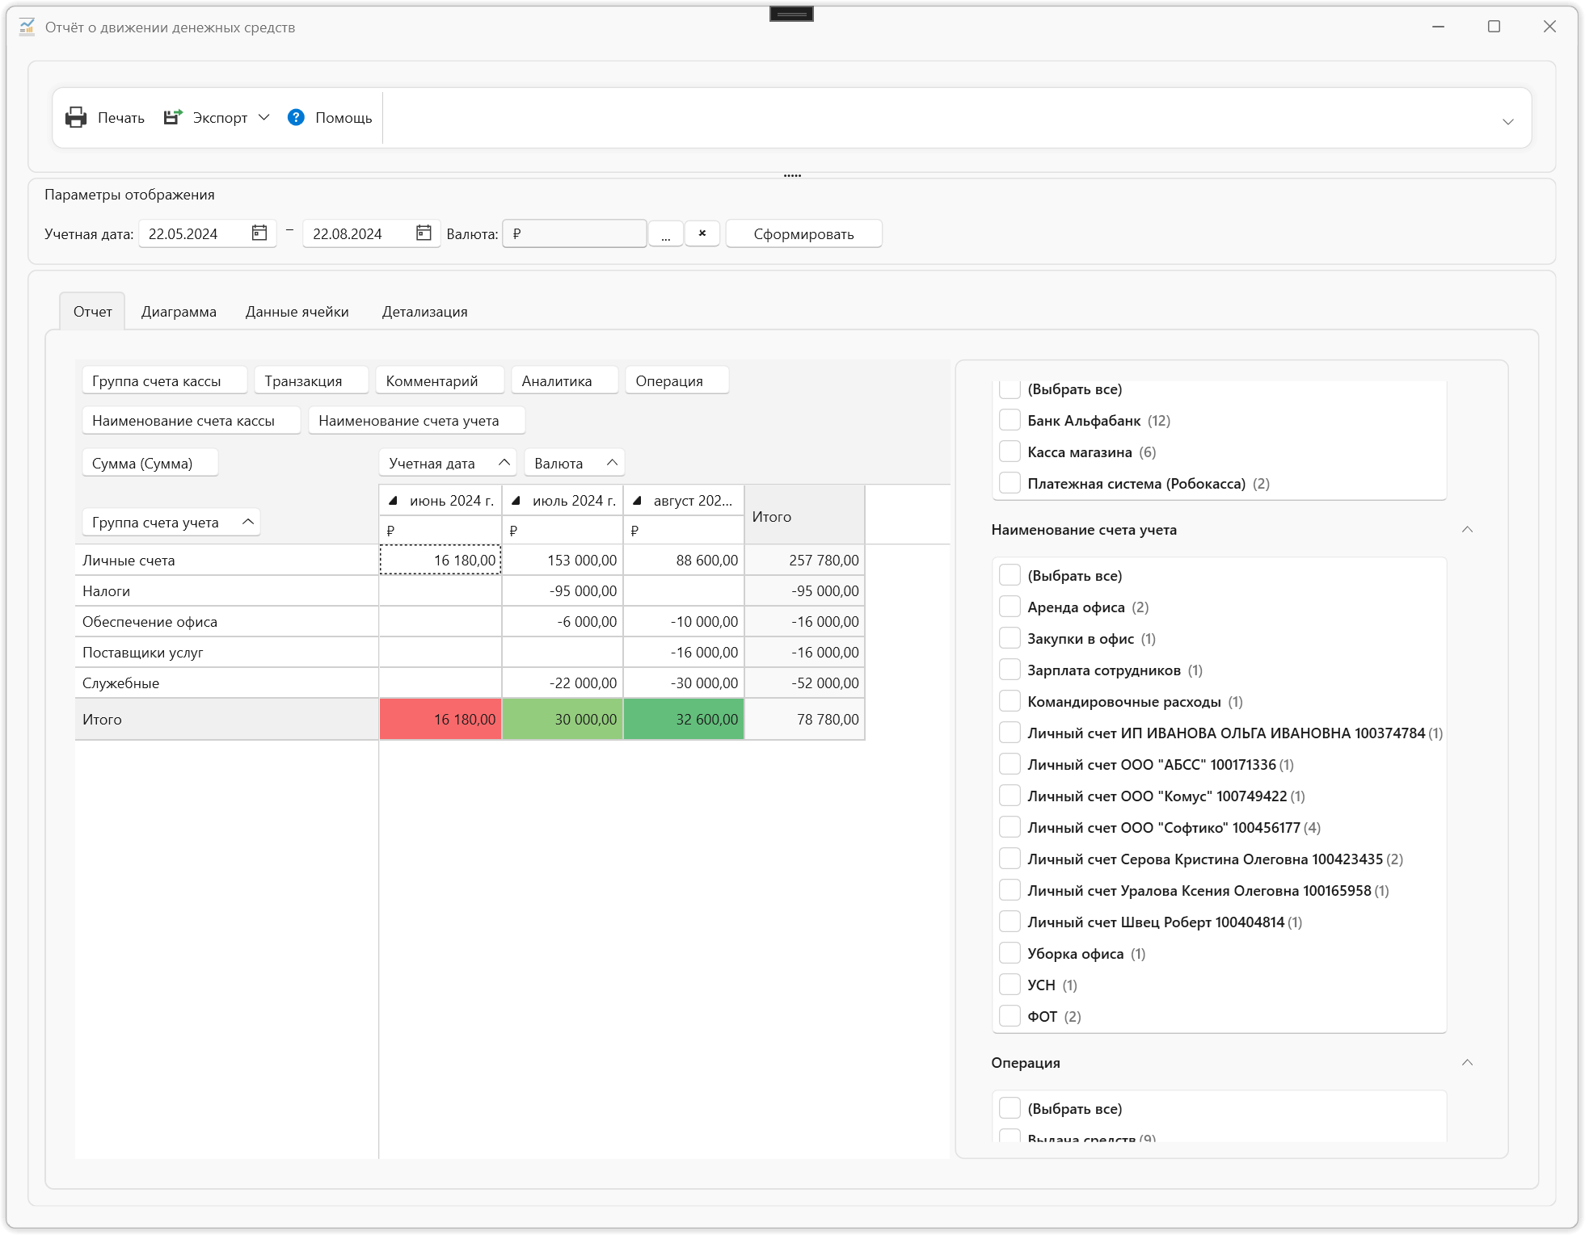Screen dimensions: 1585x1235
Task: Check Зарплата сотрудников filter
Action: (x=1010, y=670)
